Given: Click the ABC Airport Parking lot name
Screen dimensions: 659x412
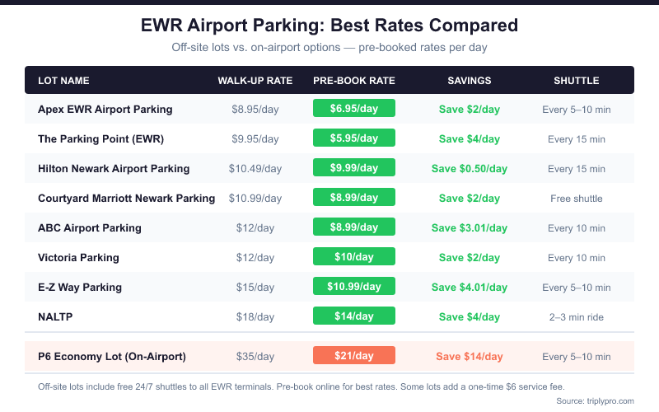Looking at the screenshot, I should (90, 227).
